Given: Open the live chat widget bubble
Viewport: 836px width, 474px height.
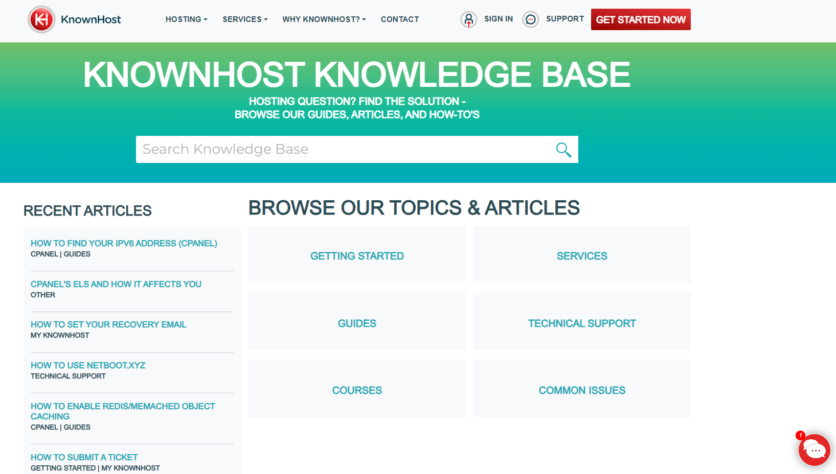Looking at the screenshot, I should 814,450.
